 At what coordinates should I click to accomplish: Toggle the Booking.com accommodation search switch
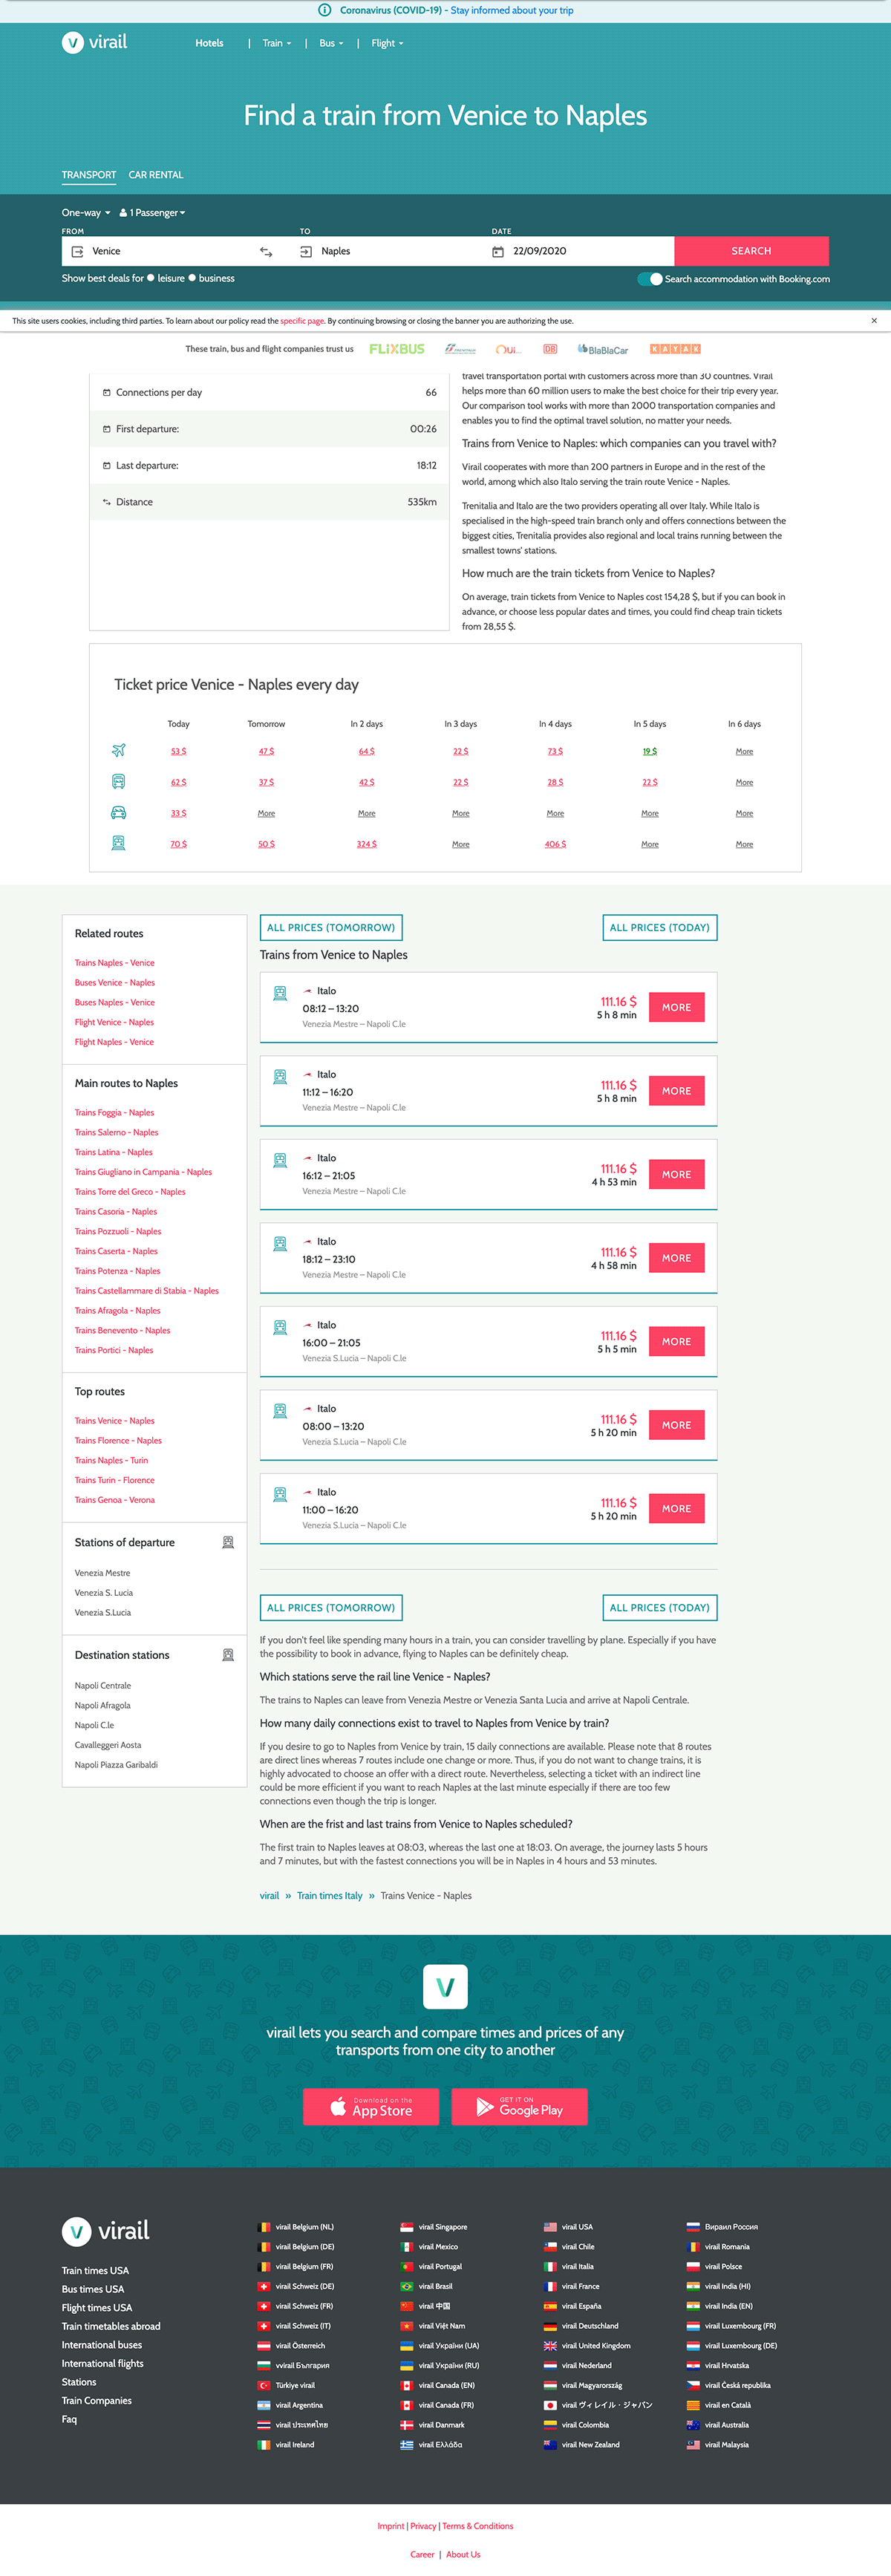point(650,279)
